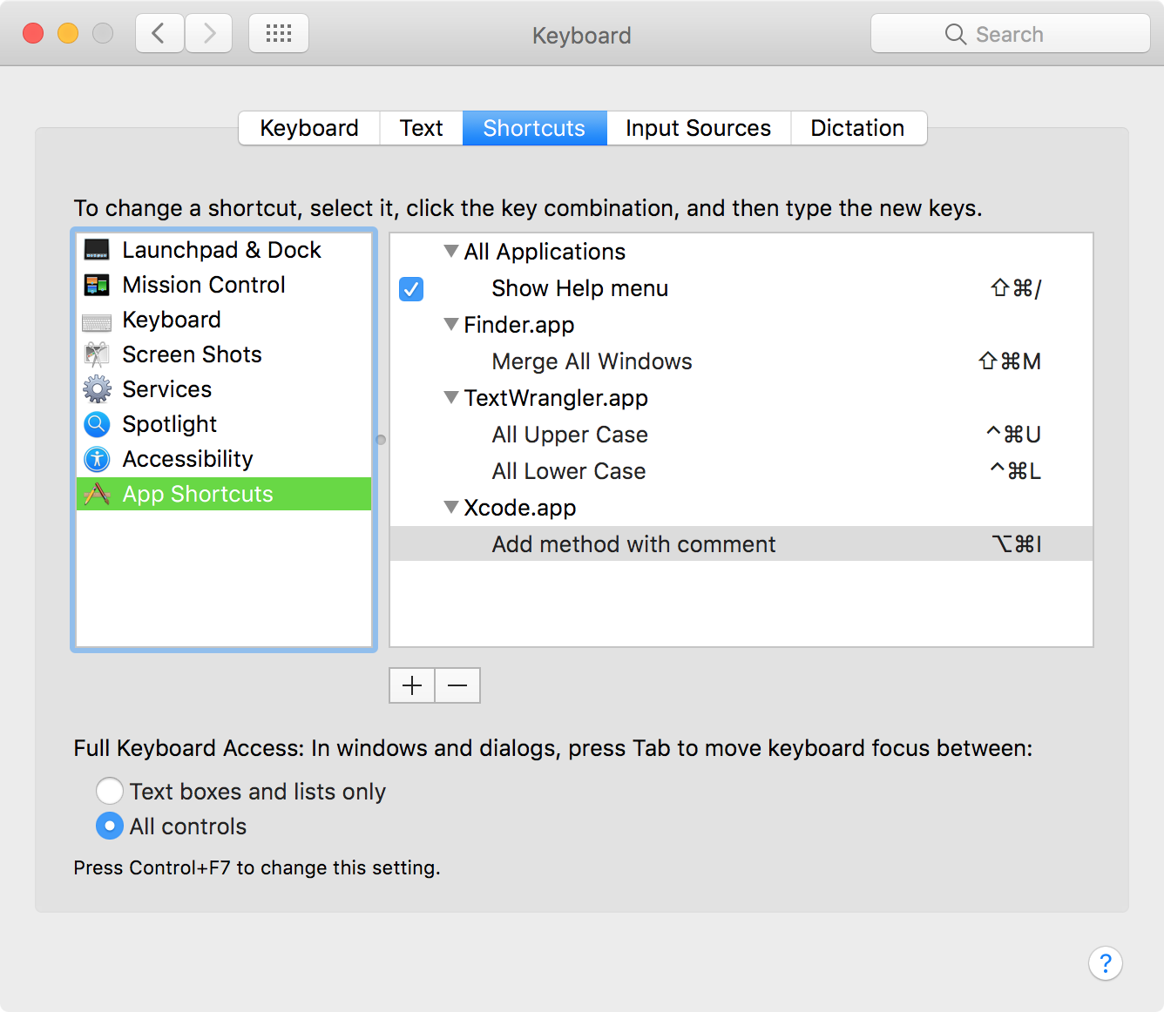Select the Accessibility category icon

97,459
